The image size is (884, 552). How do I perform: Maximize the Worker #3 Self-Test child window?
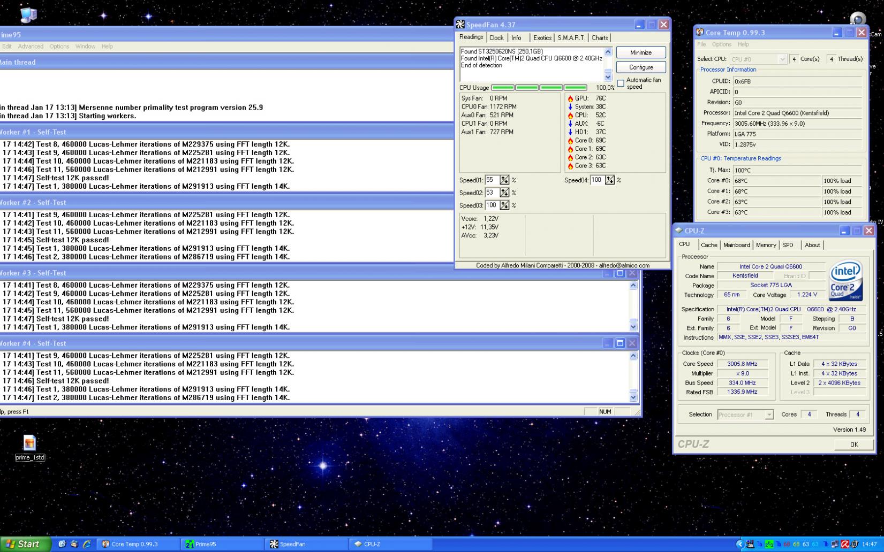click(620, 273)
